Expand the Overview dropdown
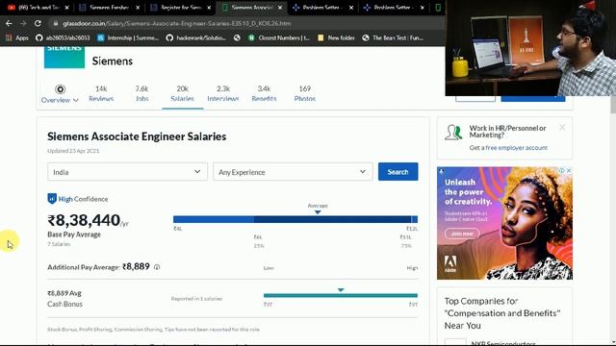Viewport: 616px width, 346px height. (x=60, y=94)
